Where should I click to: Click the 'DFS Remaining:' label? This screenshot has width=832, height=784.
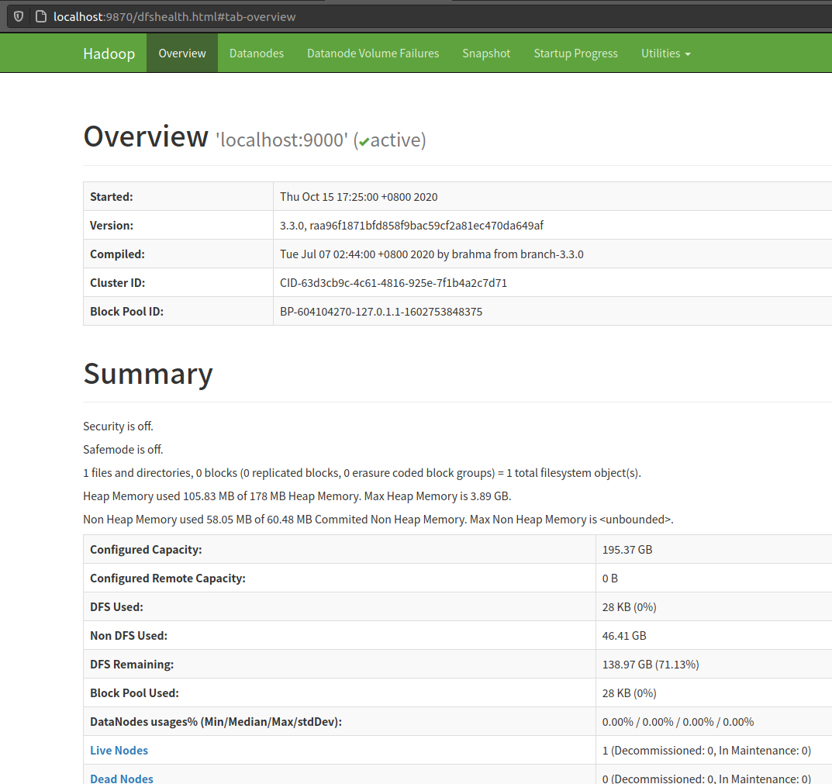click(132, 665)
